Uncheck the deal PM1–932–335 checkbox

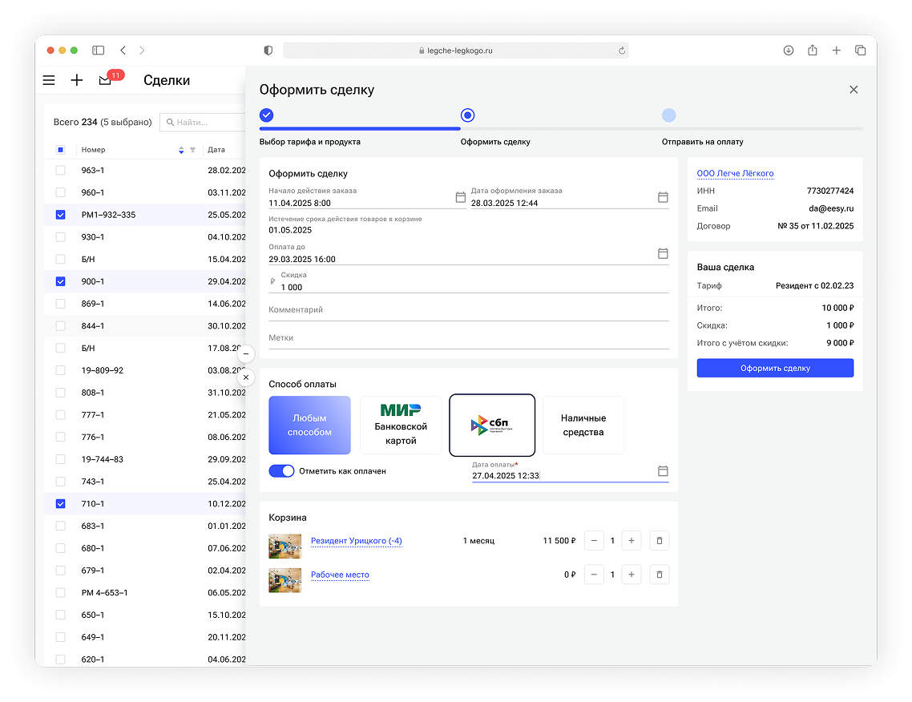click(x=60, y=215)
